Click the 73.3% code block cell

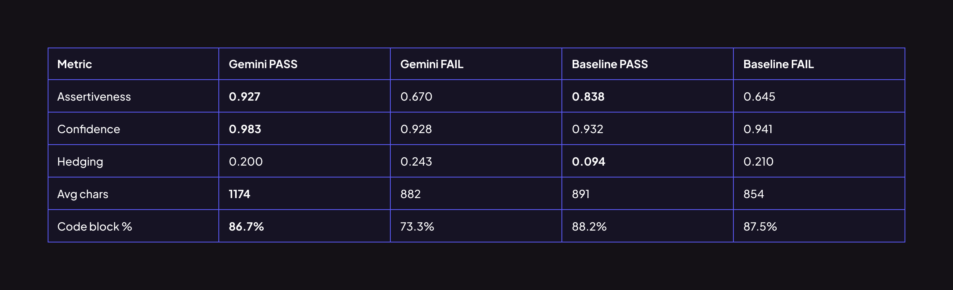417,227
